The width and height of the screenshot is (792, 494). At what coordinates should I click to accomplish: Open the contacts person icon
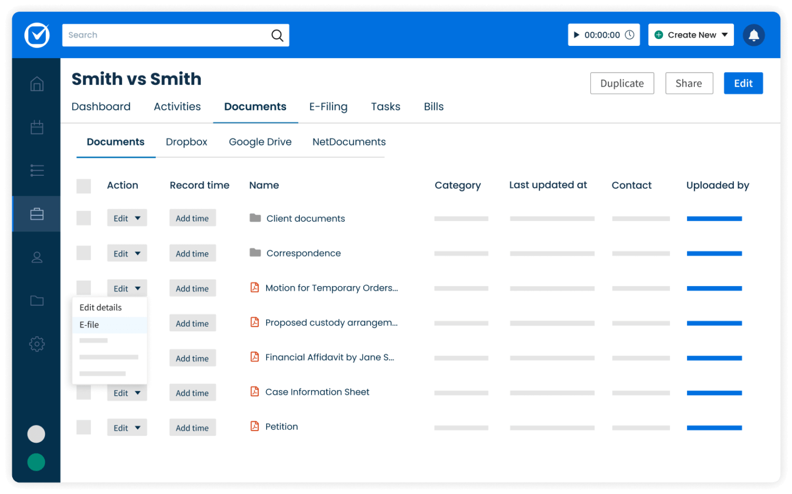tap(36, 257)
